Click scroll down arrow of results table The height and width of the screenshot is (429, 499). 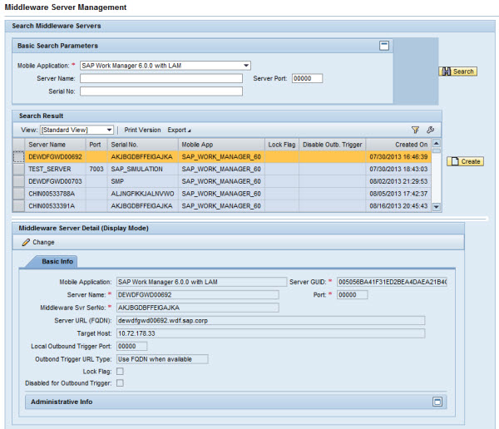(437, 207)
